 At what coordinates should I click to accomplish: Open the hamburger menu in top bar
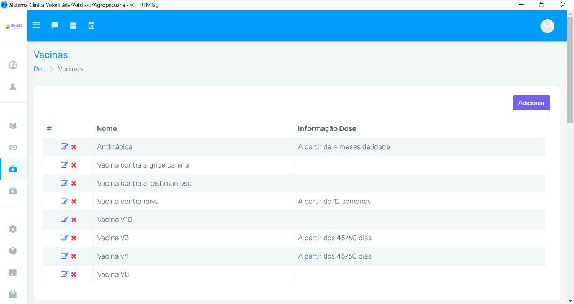36,25
